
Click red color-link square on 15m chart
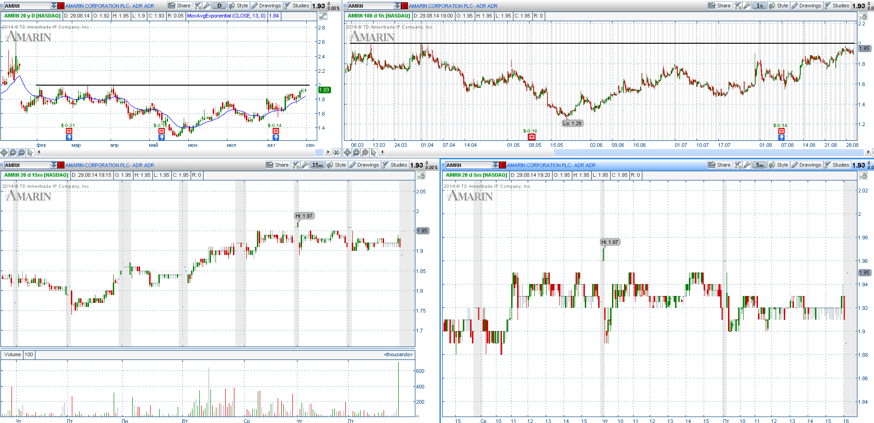(61, 165)
